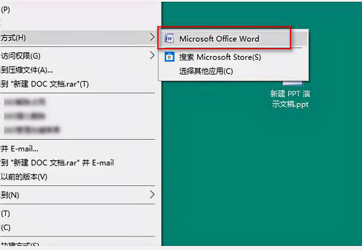Select 到 "新建 DOC 文档.rar"(T) entry

pos(45,84)
